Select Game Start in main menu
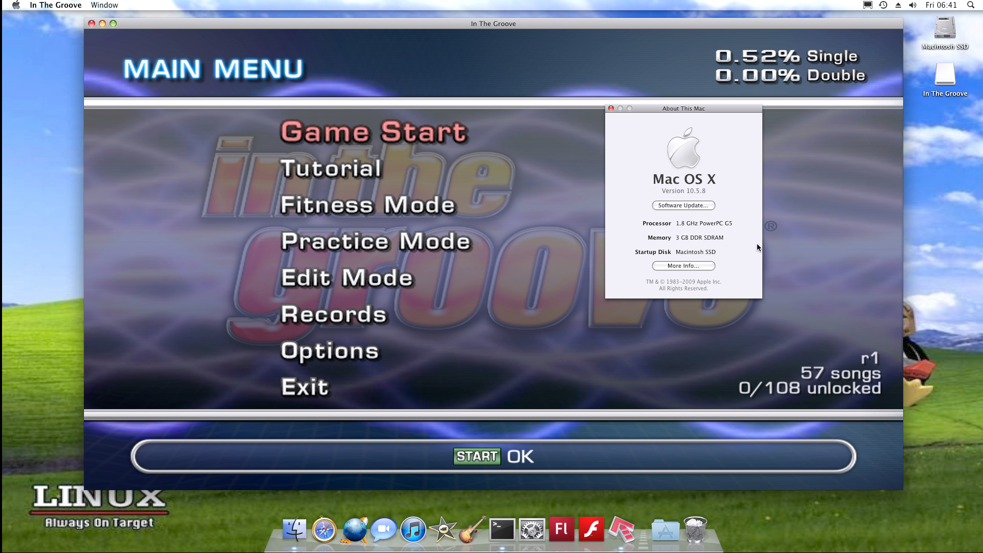Image resolution: width=983 pixels, height=553 pixels. [x=374, y=132]
